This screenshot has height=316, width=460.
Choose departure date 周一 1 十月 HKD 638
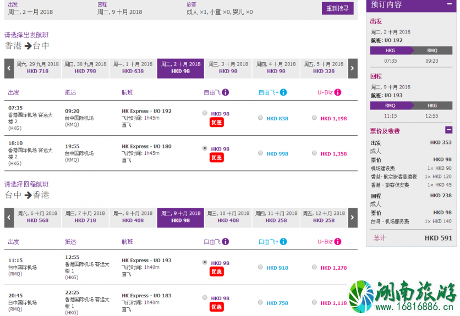(133, 68)
